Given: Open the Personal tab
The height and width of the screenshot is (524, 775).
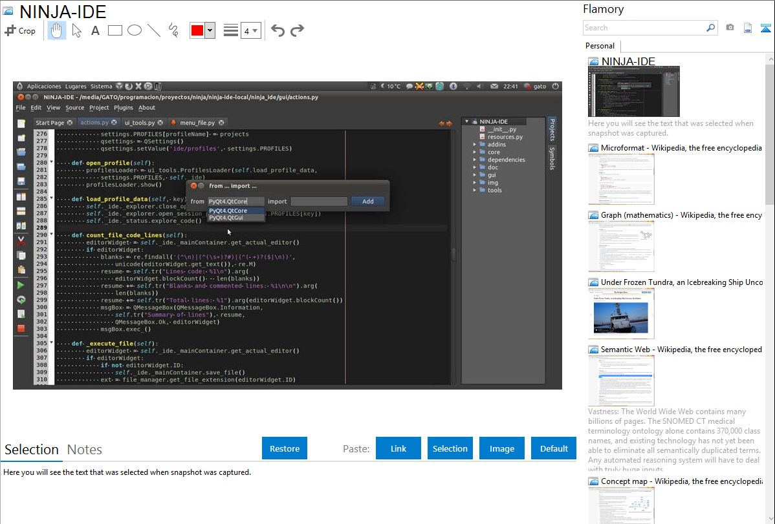Looking at the screenshot, I should coord(600,46).
